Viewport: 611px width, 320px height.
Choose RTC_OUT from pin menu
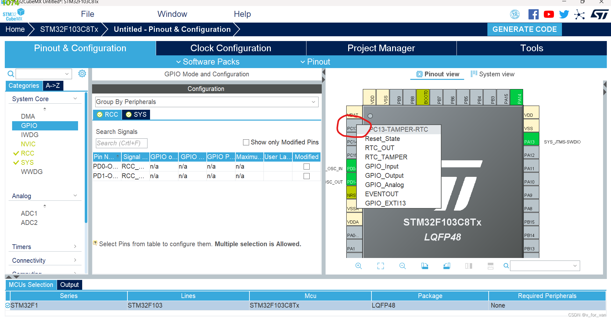380,148
